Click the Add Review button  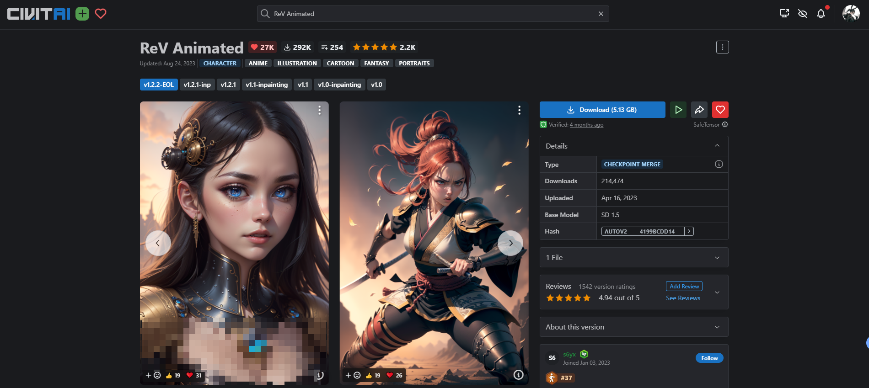(x=684, y=286)
